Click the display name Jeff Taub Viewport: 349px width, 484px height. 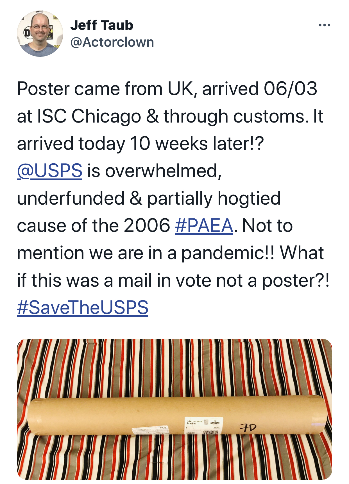pos(101,25)
